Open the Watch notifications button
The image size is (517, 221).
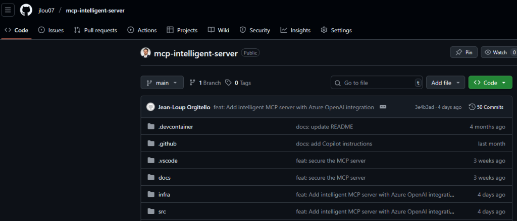pyautogui.click(x=499, y=52)
